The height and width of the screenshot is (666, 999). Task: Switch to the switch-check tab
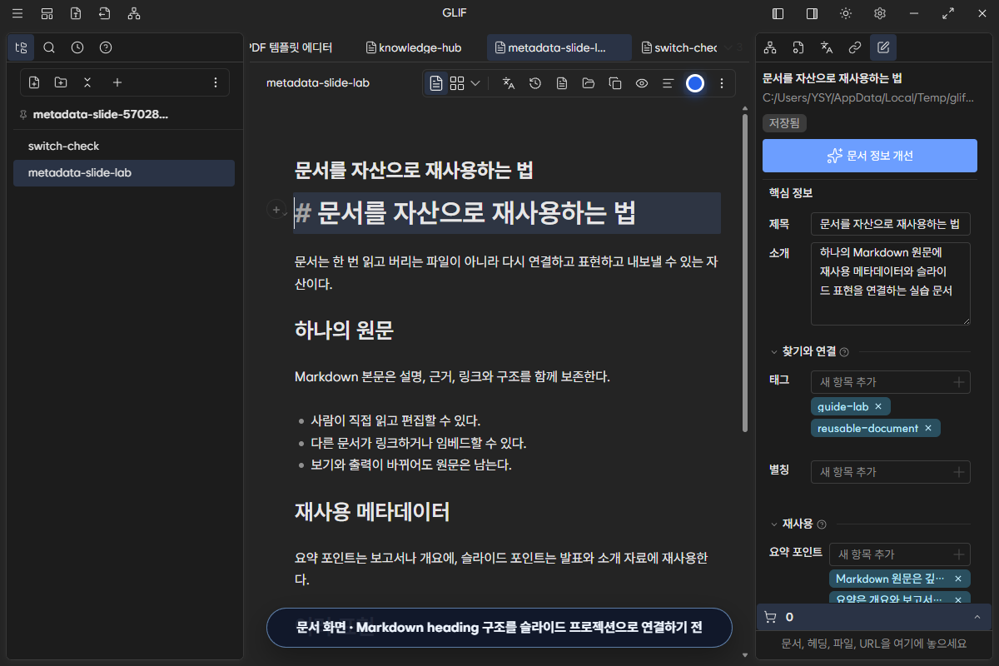[678, 47]
